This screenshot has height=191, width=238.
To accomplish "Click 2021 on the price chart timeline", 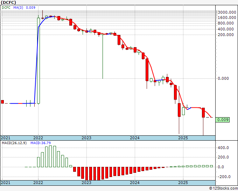I will [6, 138].
